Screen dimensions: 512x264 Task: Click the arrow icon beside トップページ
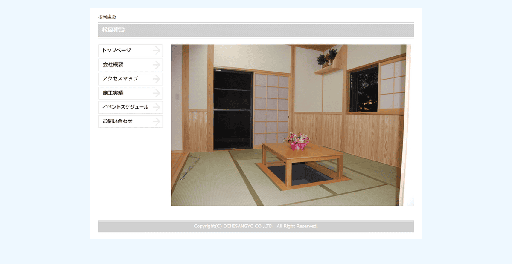pos(157,51)
